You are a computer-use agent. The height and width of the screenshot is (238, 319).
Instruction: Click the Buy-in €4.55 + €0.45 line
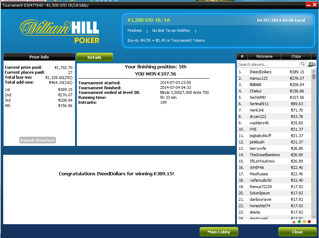(x=166, y=40)
